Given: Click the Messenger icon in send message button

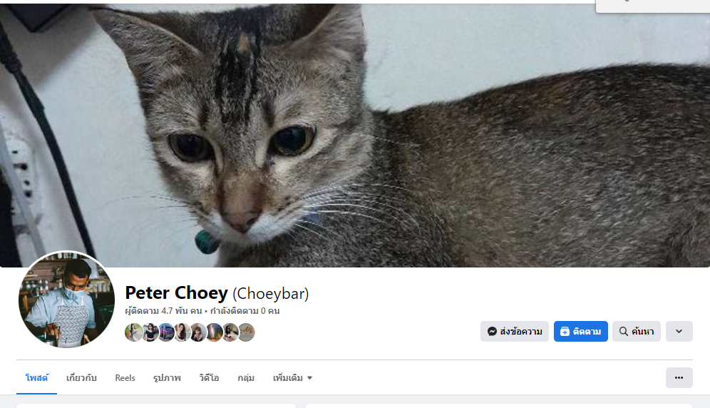Looking at the screenshot, I should point(492,332).
